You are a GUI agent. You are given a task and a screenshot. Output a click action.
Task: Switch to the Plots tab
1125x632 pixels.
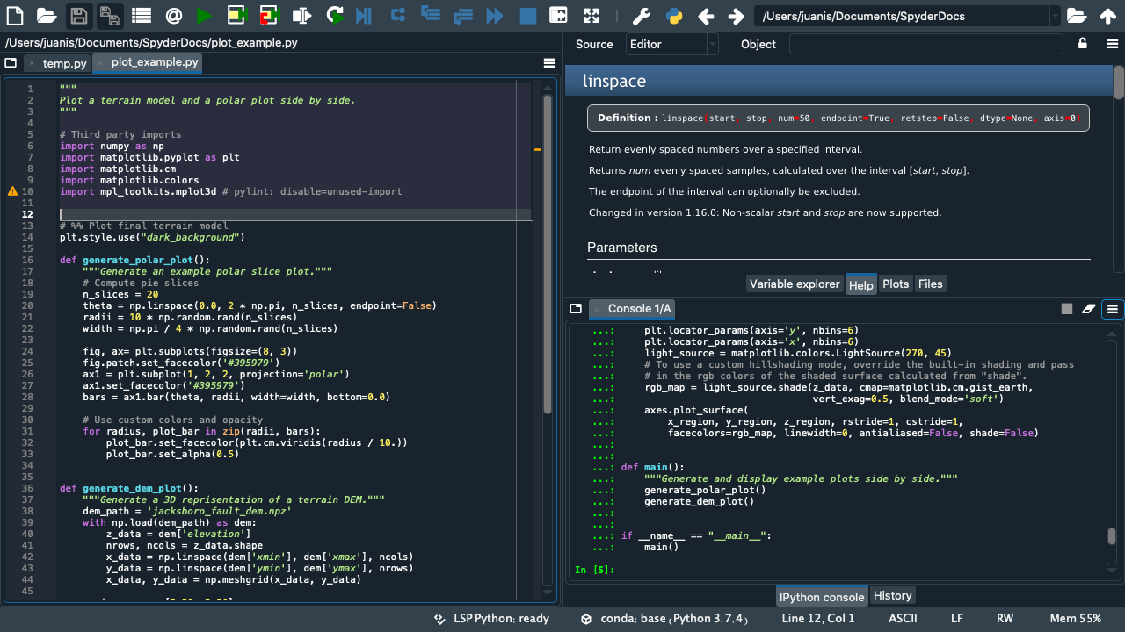pos(896,284)
